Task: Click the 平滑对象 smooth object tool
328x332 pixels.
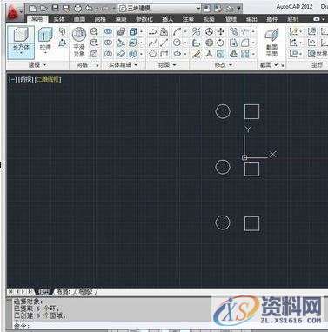Action: click(79, 42)
